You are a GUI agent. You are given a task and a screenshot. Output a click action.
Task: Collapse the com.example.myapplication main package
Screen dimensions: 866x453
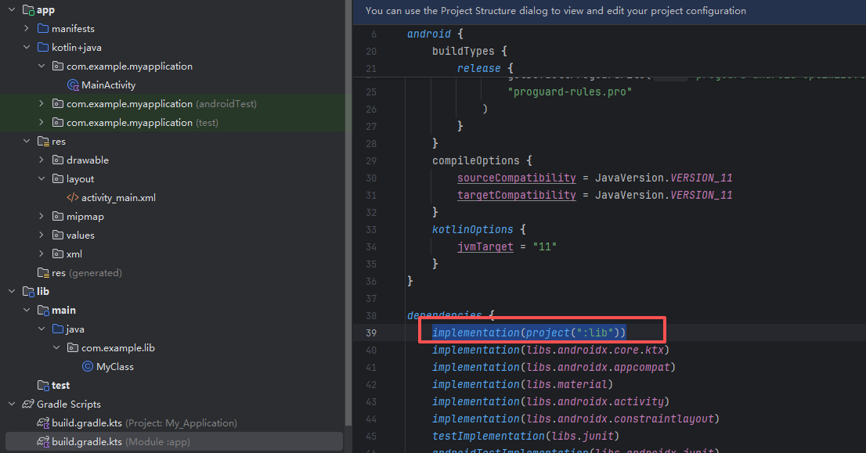point(41,67)
